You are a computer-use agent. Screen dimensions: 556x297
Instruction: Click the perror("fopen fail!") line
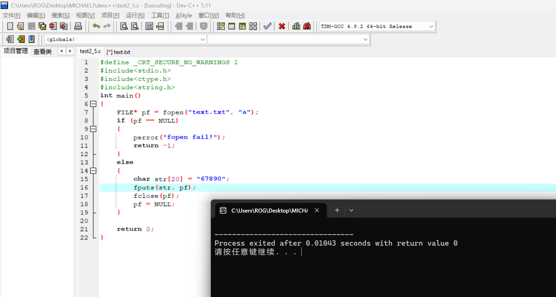pos(179,137)
